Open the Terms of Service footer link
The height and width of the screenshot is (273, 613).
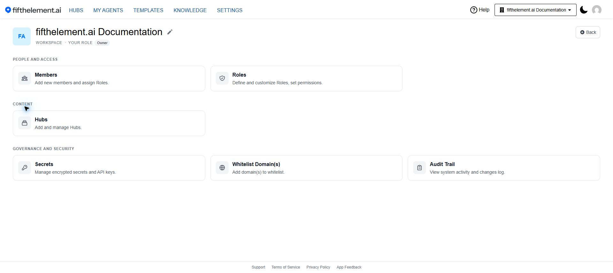[x=286, y=267]
